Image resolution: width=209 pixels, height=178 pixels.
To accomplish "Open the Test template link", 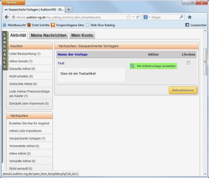I will point(61,63).
